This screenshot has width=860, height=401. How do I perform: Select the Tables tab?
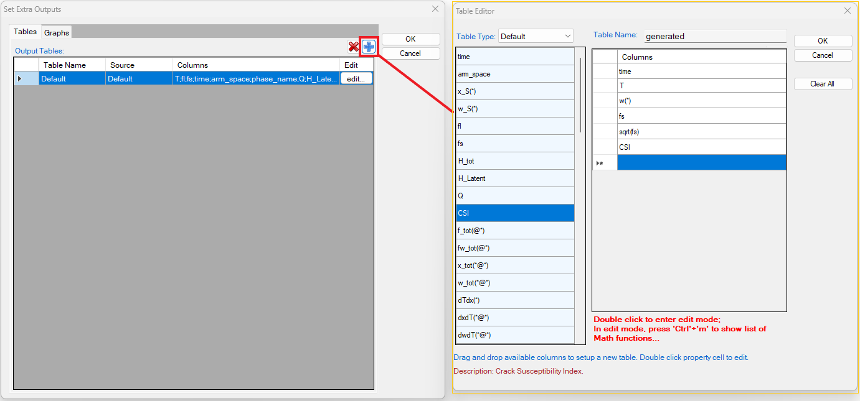click(x=26, y=32)
